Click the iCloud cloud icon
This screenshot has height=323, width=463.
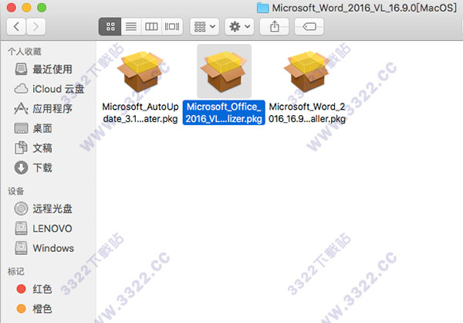coord(22,89)
